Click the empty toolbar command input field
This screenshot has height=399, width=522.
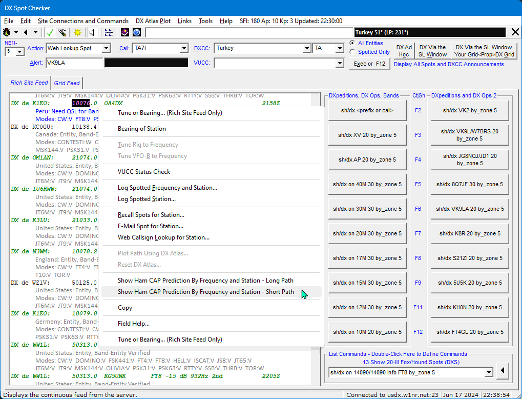click(x=249, y=32)
